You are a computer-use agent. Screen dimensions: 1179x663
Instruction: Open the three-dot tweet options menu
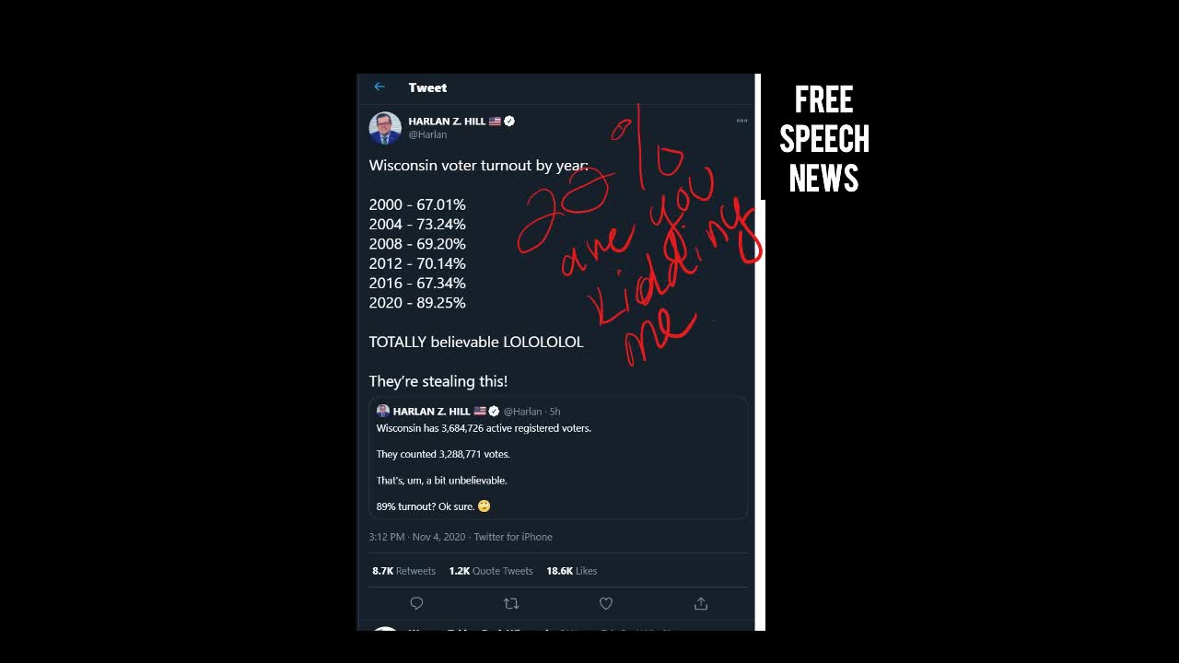click(741, 121)
